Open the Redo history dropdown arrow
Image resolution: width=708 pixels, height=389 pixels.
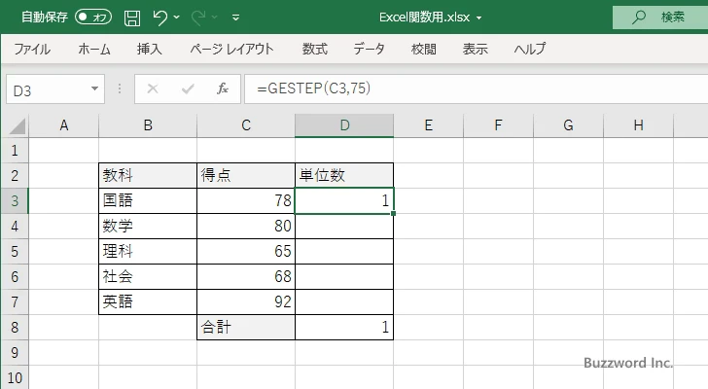pos(215,18)
